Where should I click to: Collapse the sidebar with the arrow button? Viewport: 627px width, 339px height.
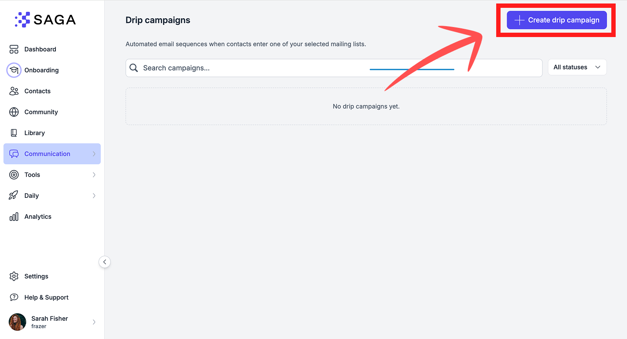(105, 262)
